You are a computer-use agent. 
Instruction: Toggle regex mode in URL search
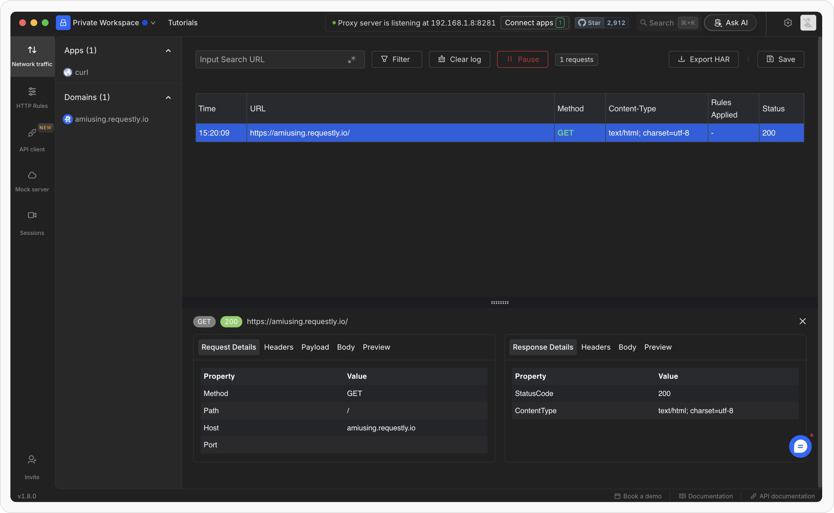pyautogui.click(x=352, y=60)
